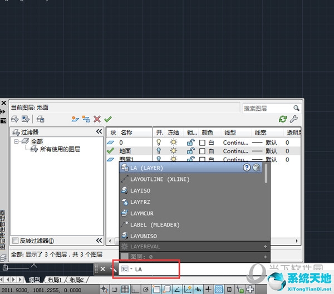This screenshot has height=294, width=334.
Task: Click New Layer VP Frozen in All Viewports icon
Action: click(86, 119)
